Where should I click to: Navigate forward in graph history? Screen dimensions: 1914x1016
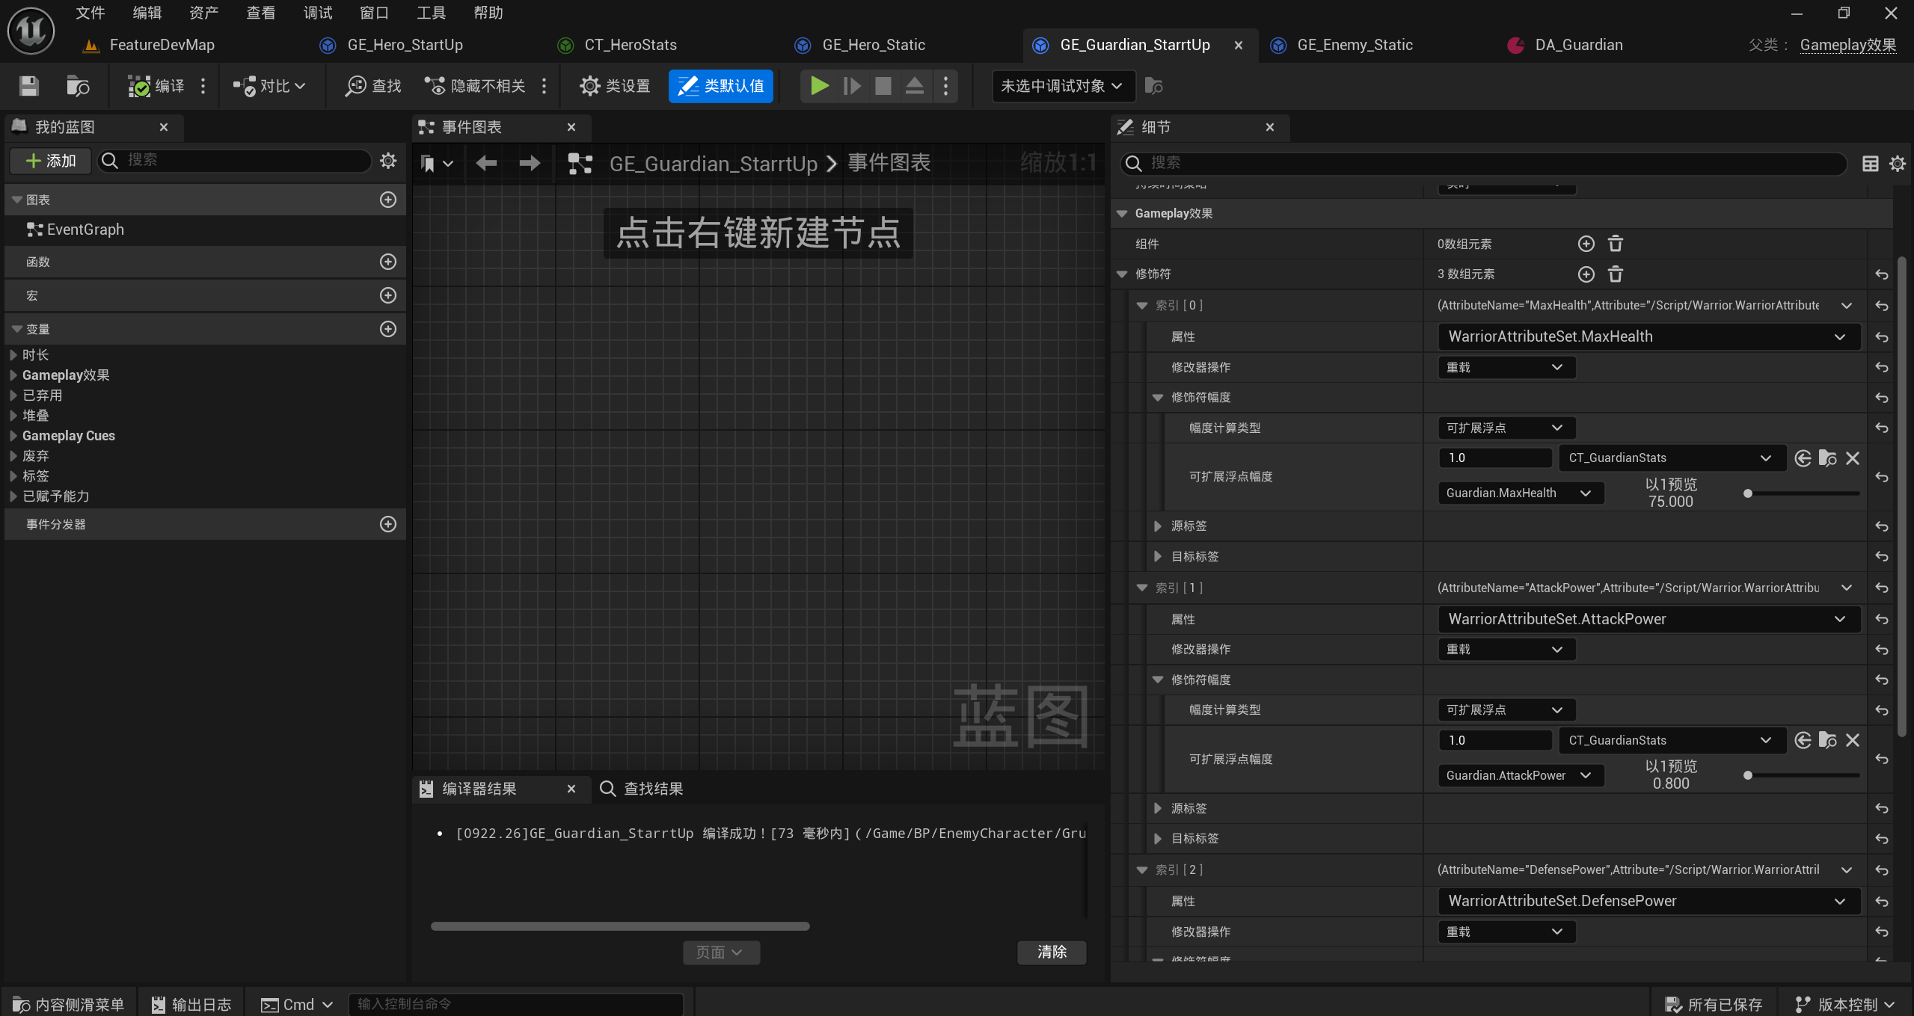pos(530,163)
